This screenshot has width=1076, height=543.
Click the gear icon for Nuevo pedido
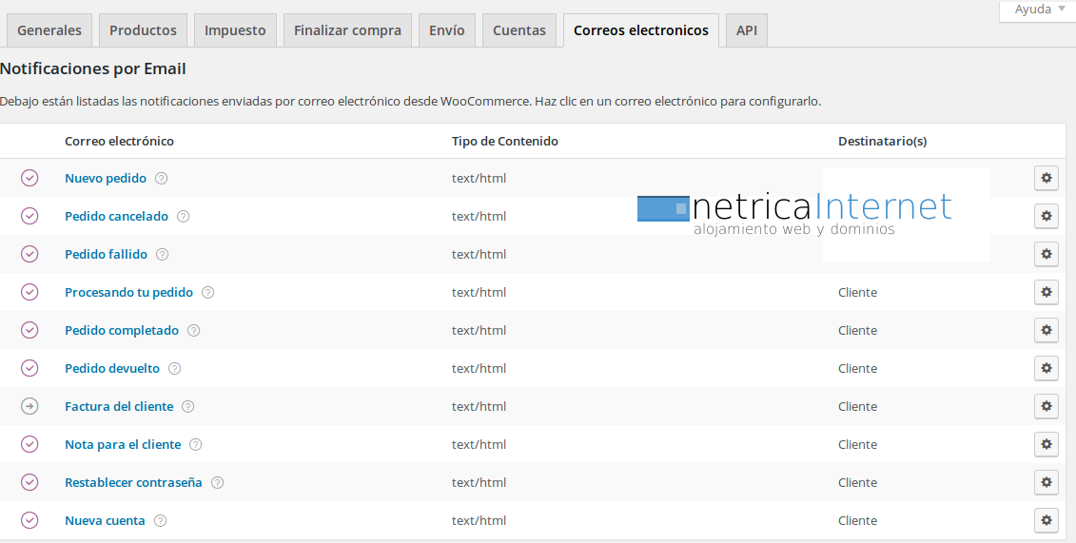click(1046, 178)
